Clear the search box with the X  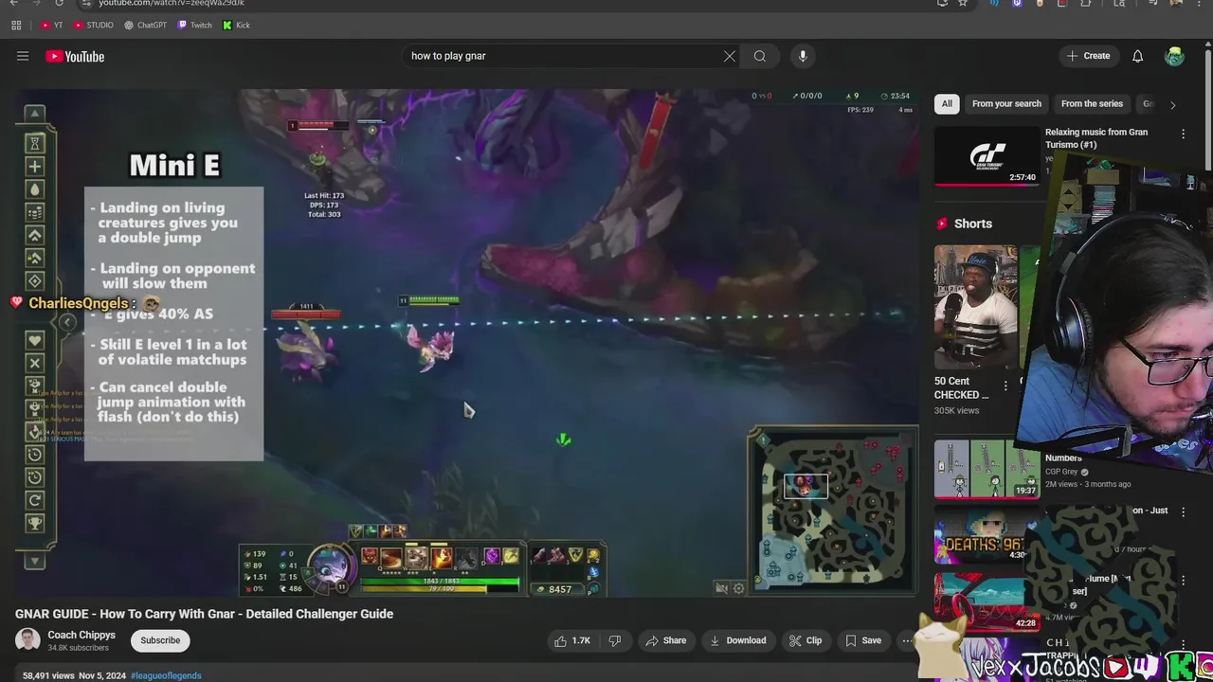[x=730, y=56]
